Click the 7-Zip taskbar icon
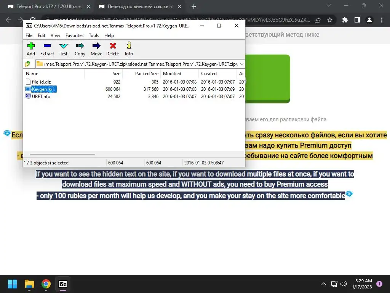 (63, 284)
